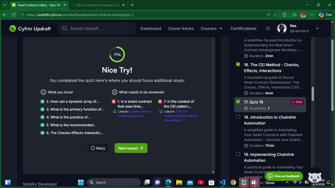Toggle checkbox for The CEI Method lesson
335x188 pixels.
point(238,64)
